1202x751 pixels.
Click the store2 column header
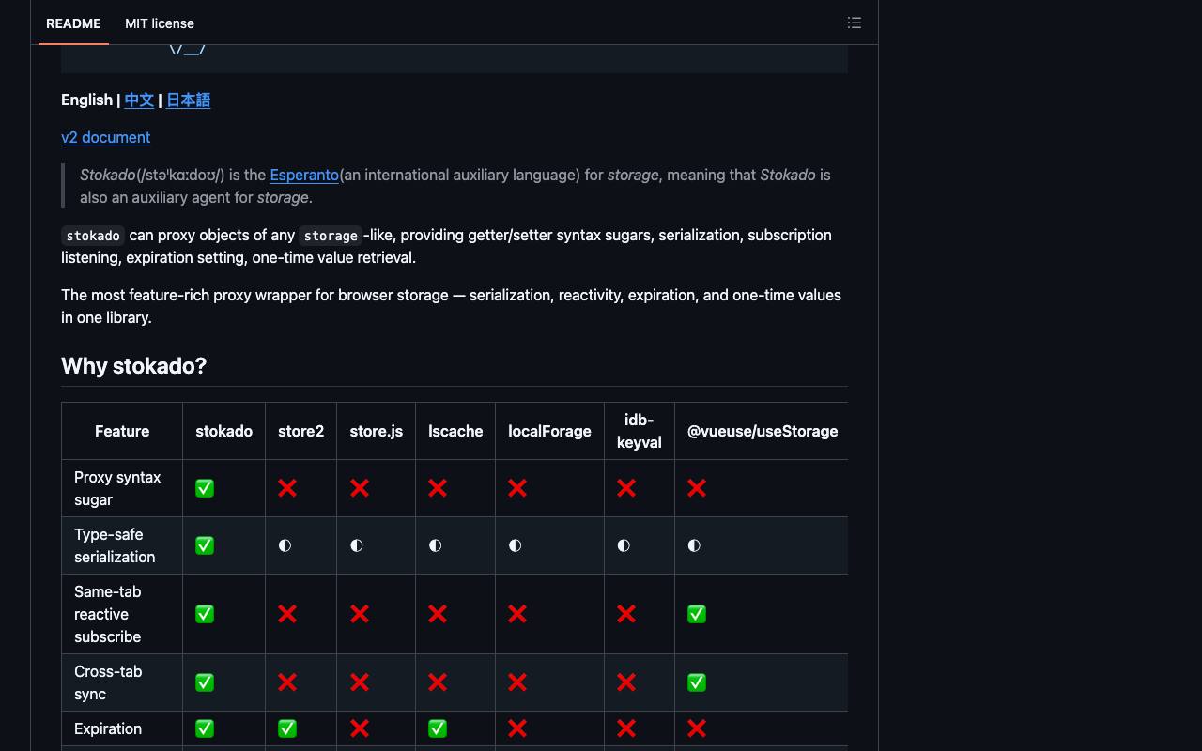[300, 431]
